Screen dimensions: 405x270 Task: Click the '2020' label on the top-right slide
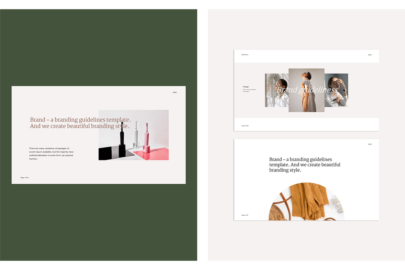(x=370, y=55)
